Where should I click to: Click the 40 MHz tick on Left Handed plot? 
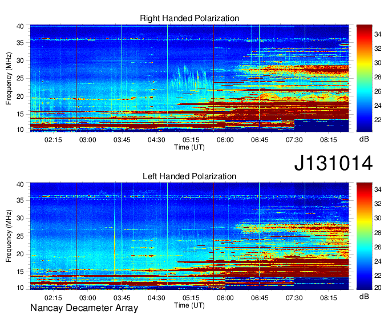(20, 184)
